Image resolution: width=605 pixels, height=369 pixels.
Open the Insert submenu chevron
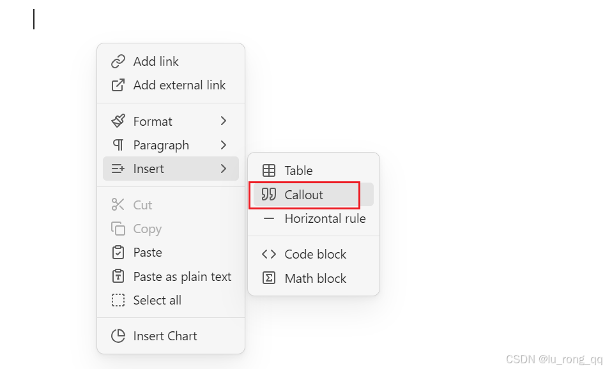[x=224, y=169]
